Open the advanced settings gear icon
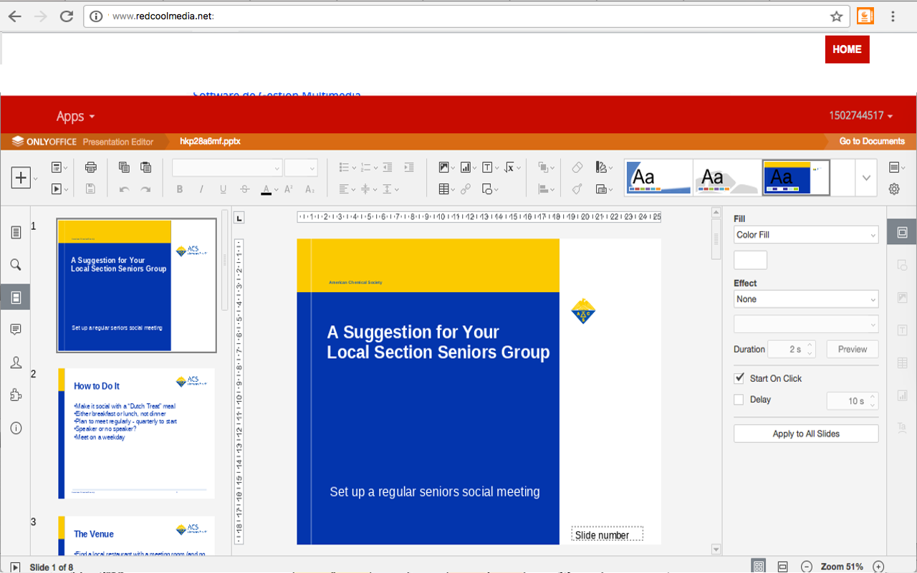The width and height of the screenshot is (917, 573). (x=894, y=189)
